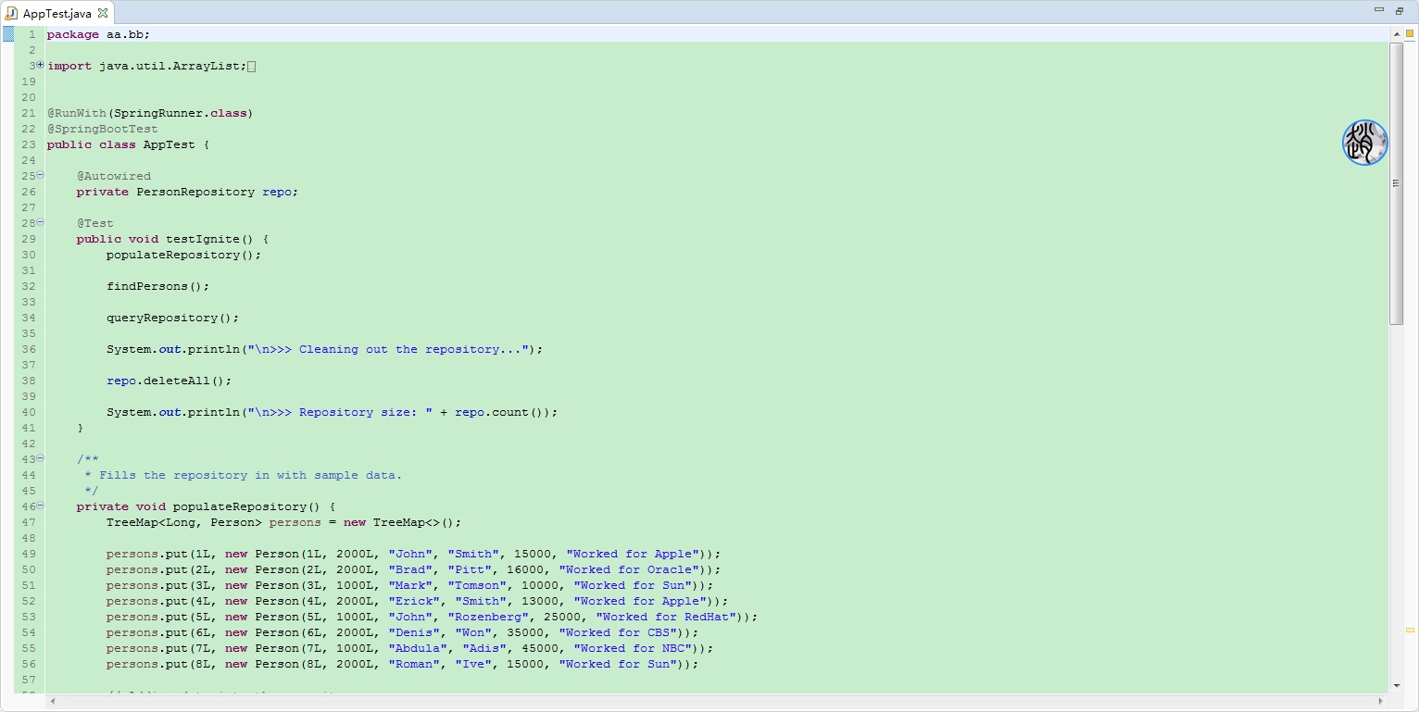
Task: Place the cursor inside the package aa.bb declaration
Action: [x=102, y=33]
